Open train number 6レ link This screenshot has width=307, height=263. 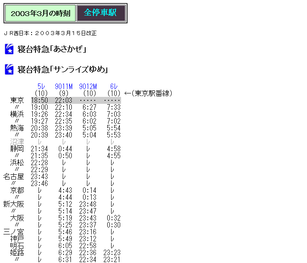[114, 87]
